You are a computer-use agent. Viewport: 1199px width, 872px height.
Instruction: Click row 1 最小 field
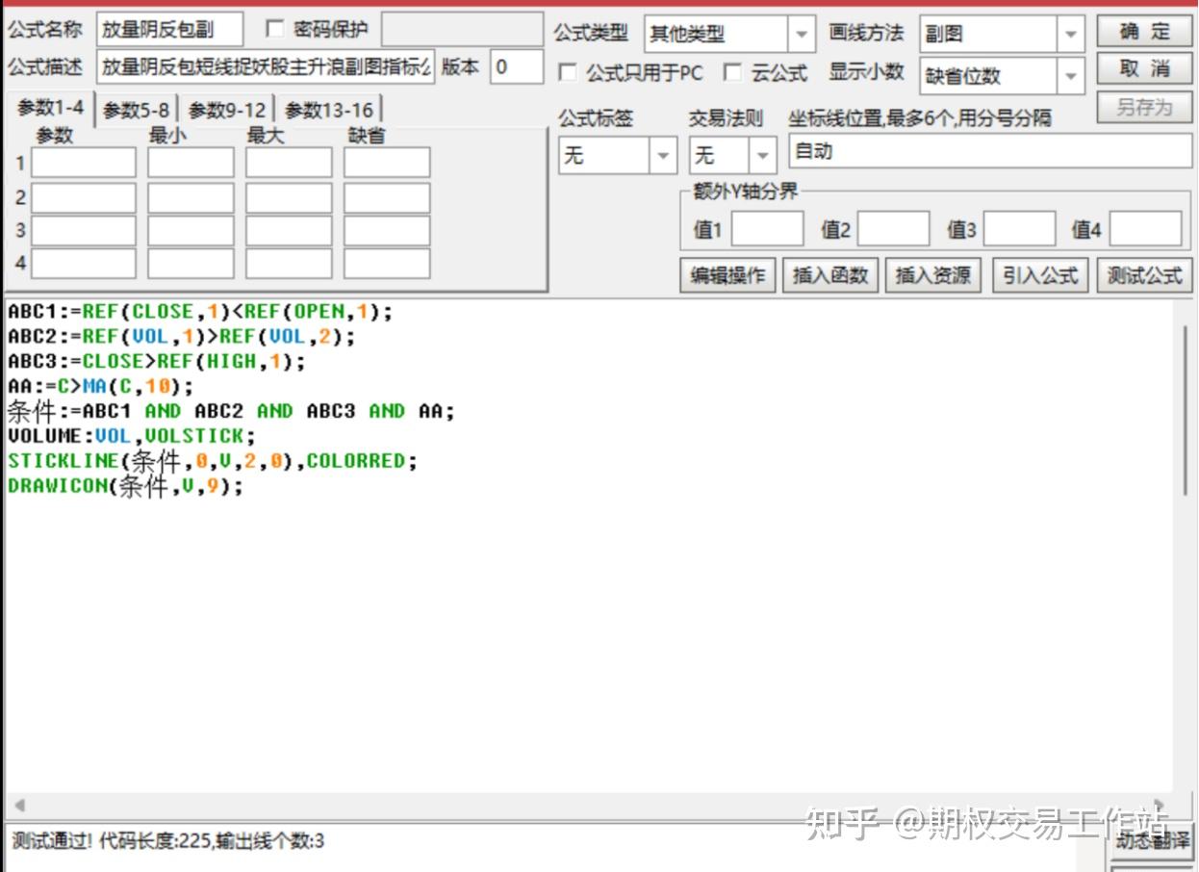coord(191,163)
